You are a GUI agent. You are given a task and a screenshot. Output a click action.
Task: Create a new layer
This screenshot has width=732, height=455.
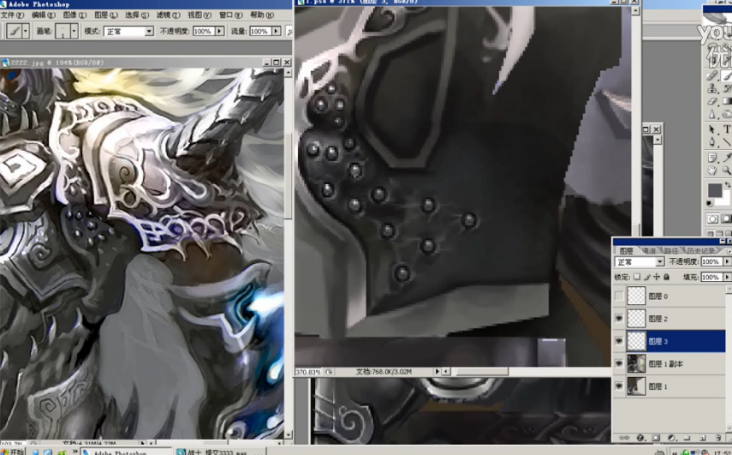(x=703, y=438)
